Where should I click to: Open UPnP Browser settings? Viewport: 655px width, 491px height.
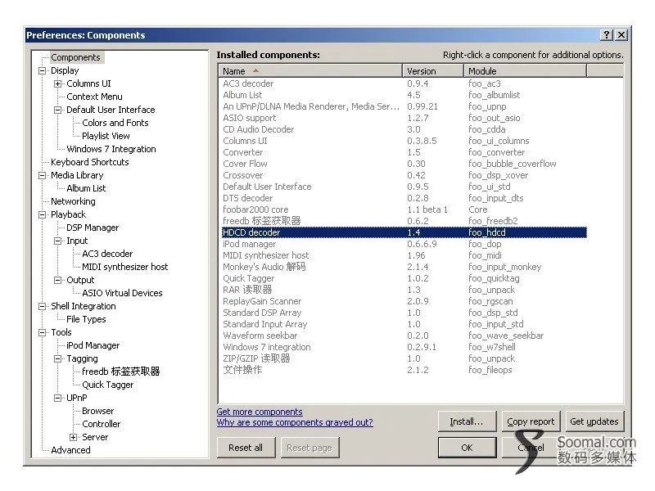(x=97, y=411)
